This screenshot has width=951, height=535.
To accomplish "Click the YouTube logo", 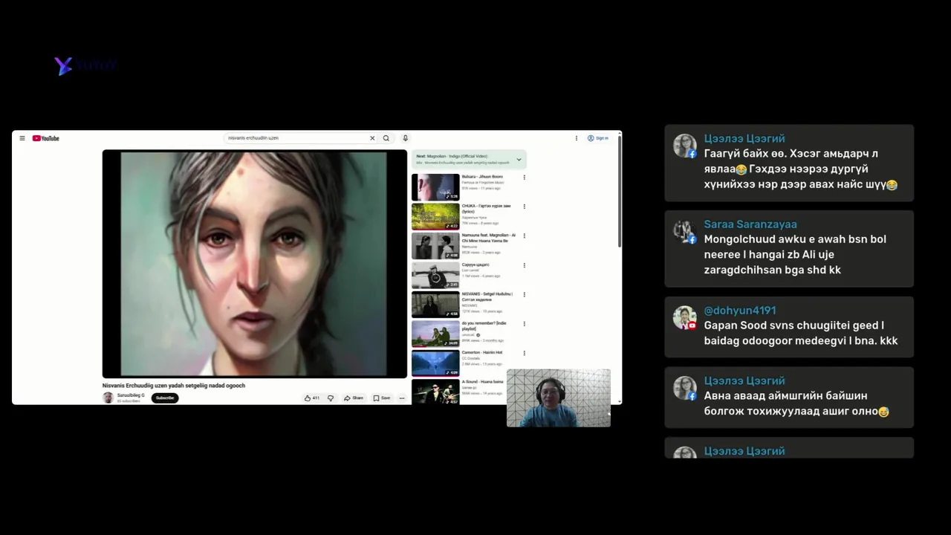I will click(x=46, y=138).
